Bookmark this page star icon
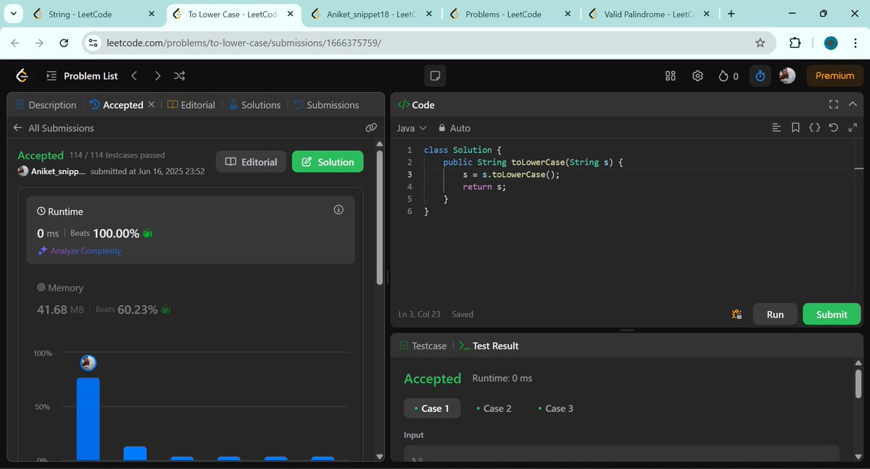This screenshot has height=469, width=870. coord(760,43)
